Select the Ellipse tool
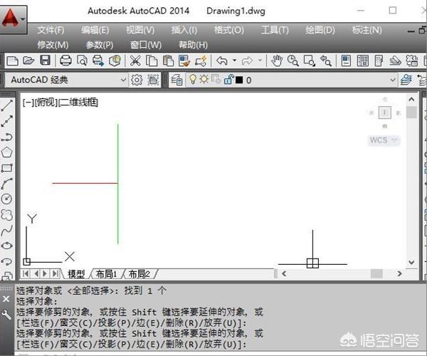 [x=7, y=246]
